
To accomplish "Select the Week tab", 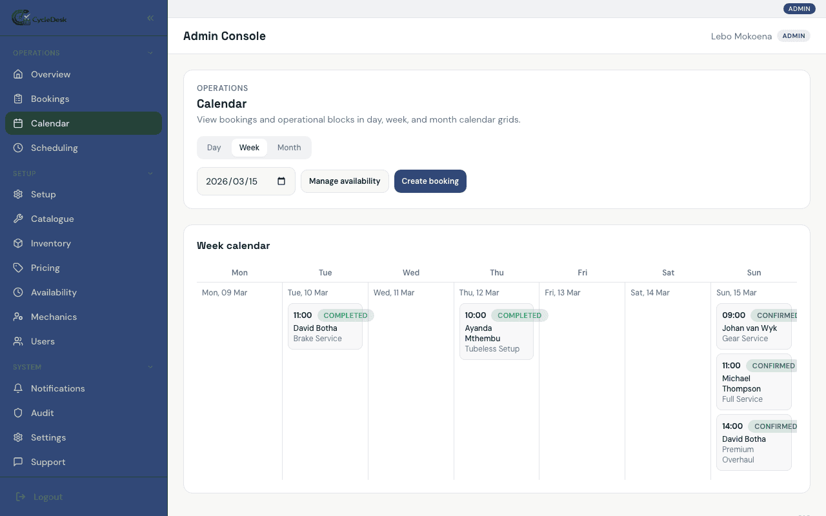I will tap(249, 147).
